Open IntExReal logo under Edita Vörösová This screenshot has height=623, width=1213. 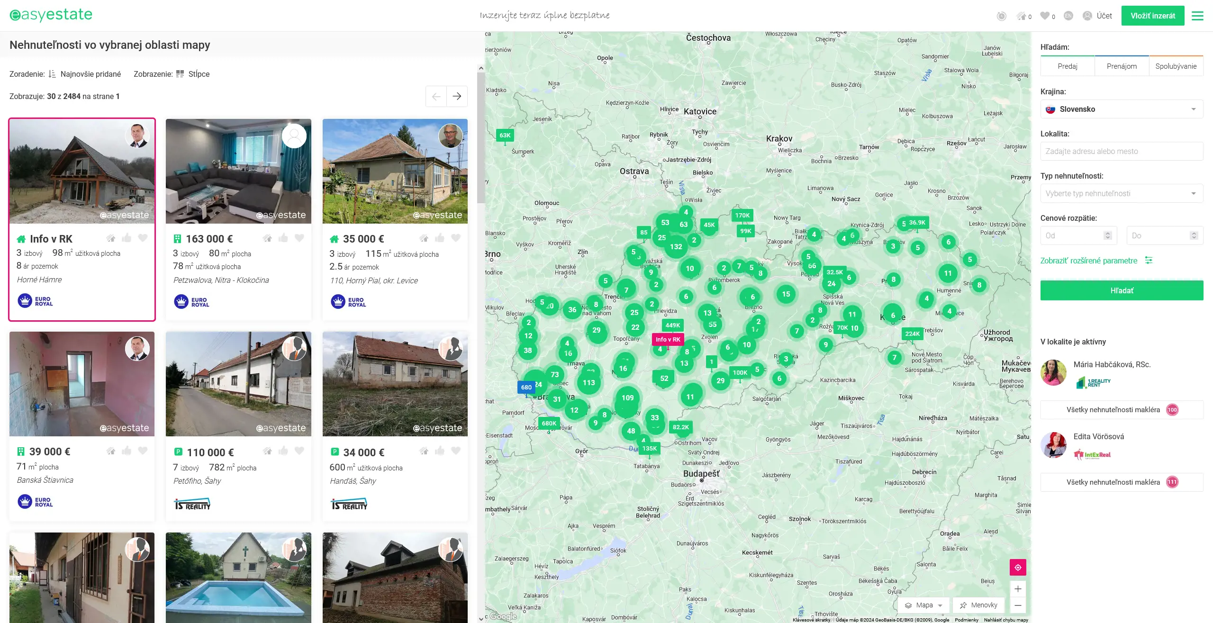click(x=1092, y=455)
